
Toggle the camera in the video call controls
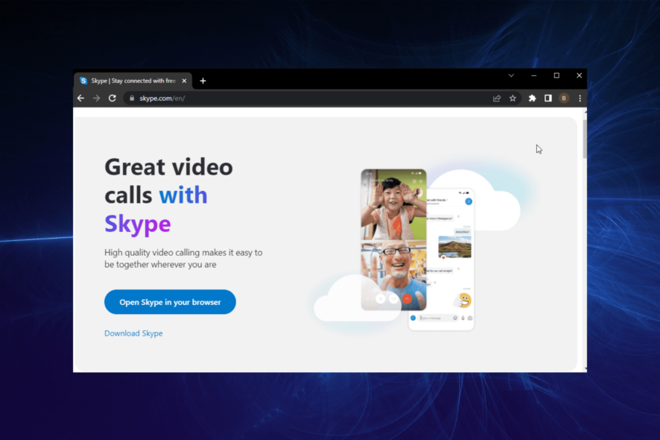[x=393, y=298]
